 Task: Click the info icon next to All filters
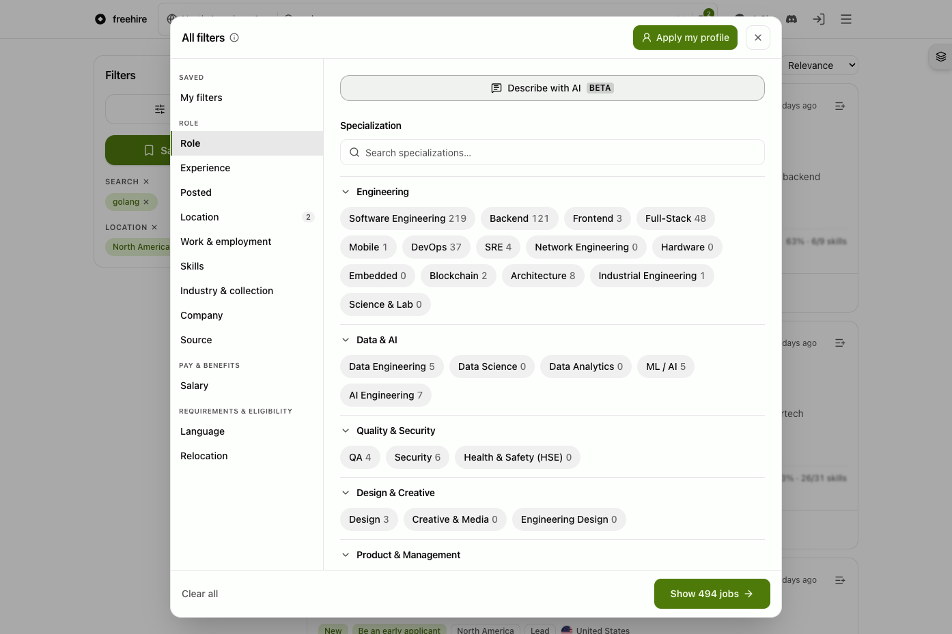click(234, 38)
